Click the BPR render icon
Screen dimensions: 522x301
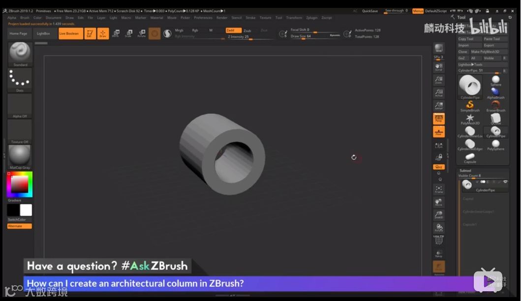pos(439,49)
